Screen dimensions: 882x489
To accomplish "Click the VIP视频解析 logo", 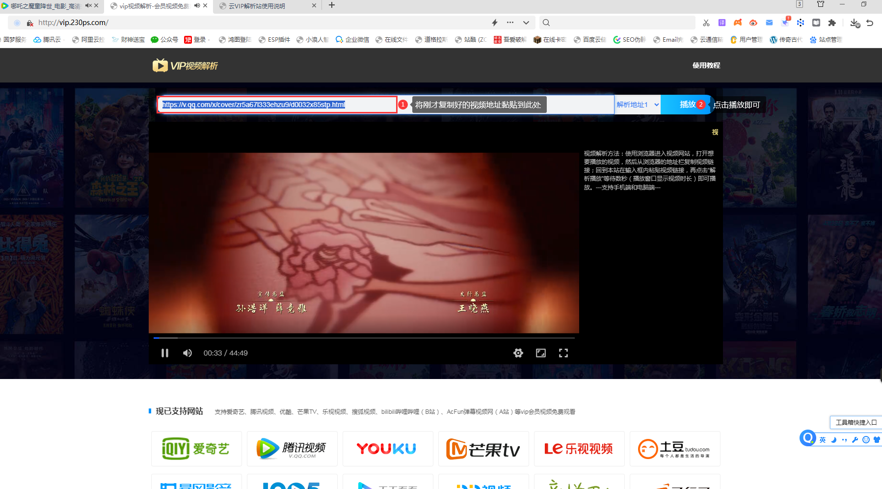I will (185, 65).
